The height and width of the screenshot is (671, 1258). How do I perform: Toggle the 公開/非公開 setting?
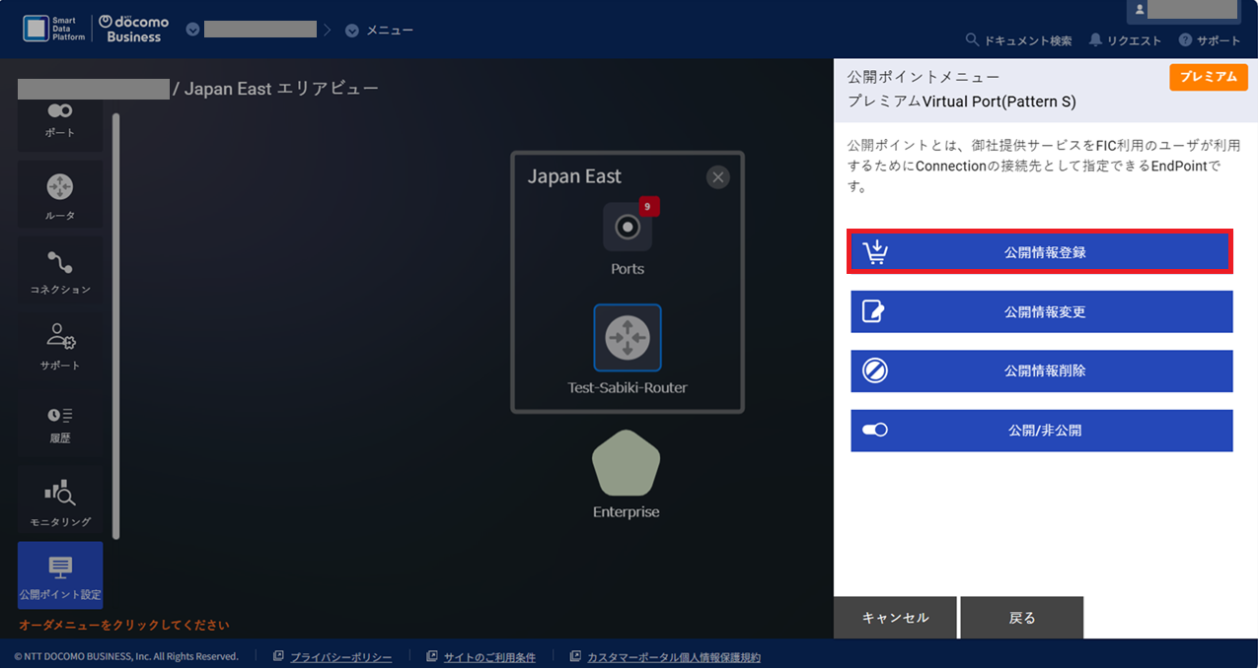click(1040, 431)
